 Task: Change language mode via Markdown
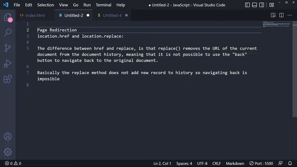pos(235,163)
